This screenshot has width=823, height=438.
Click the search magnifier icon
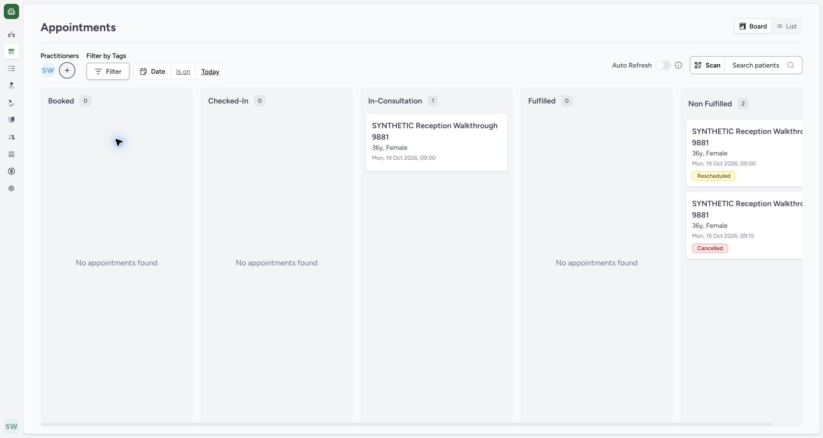tap(791, 65)
